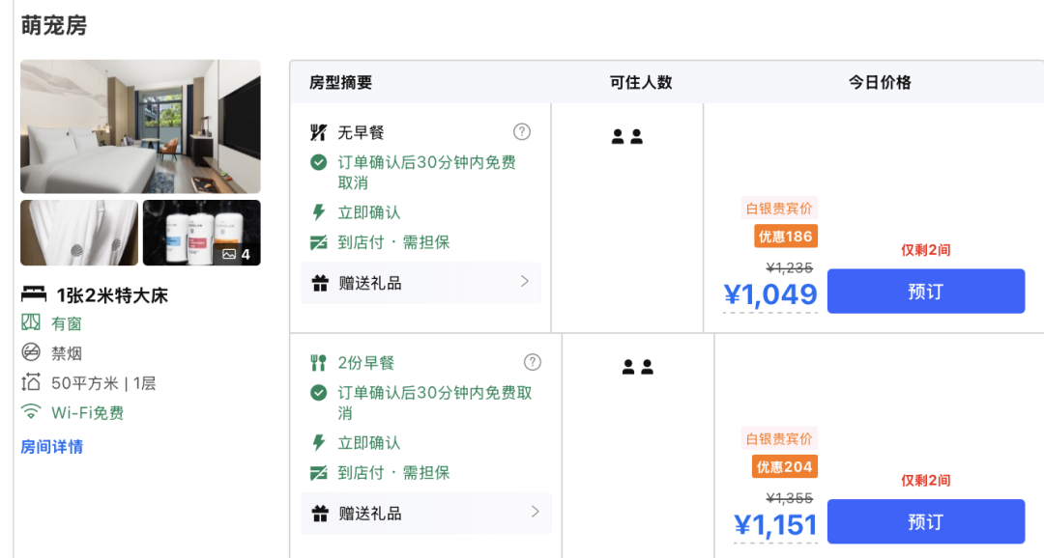
Task: Click the window 有窗 icon
Action: [31, 322]
